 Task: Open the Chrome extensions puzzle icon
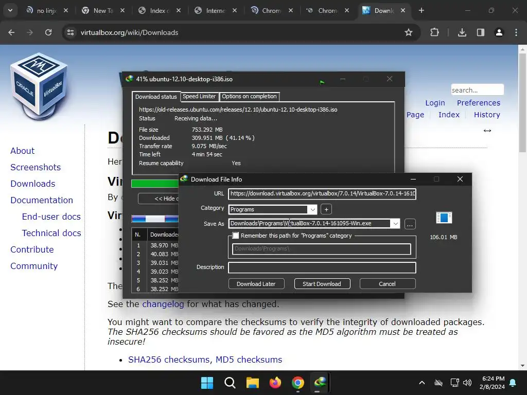[434, 32]
